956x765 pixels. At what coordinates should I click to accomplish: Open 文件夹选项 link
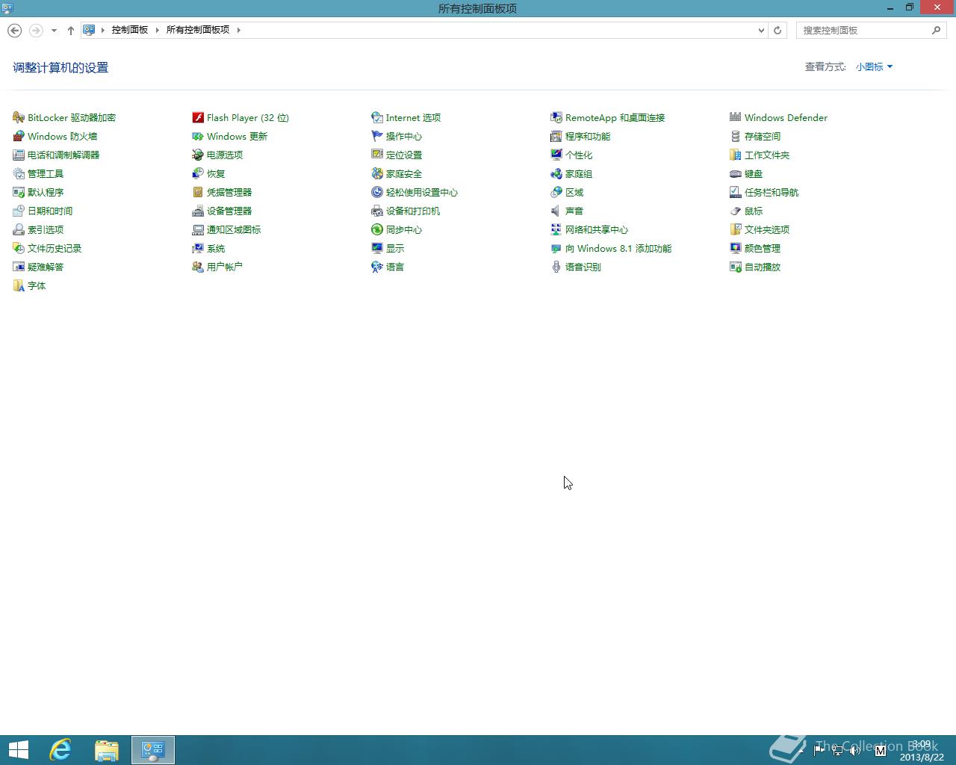click(766, 230)
